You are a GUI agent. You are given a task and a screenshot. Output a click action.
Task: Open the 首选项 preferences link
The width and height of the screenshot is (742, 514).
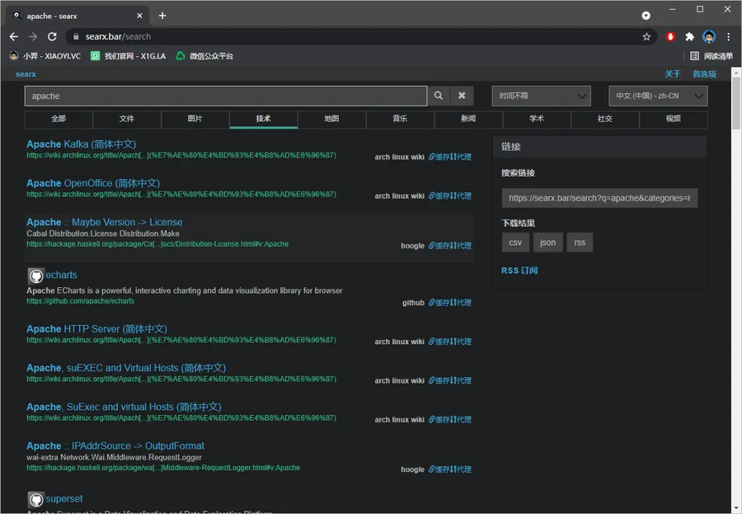[x=704, y=74]
